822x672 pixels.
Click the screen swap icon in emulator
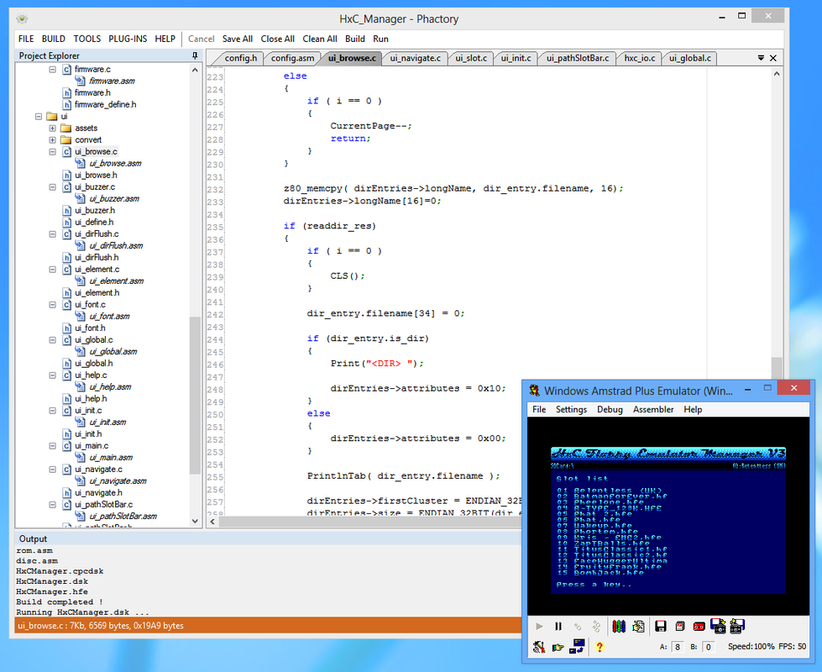(577, 646)
